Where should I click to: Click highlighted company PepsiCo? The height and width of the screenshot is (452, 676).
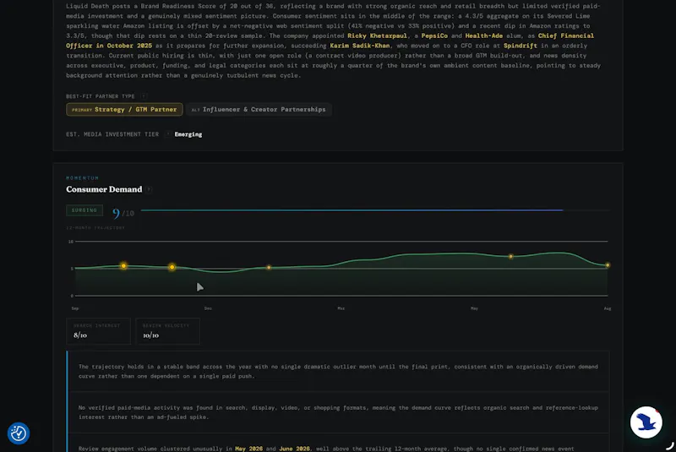(x=434, y=35)
